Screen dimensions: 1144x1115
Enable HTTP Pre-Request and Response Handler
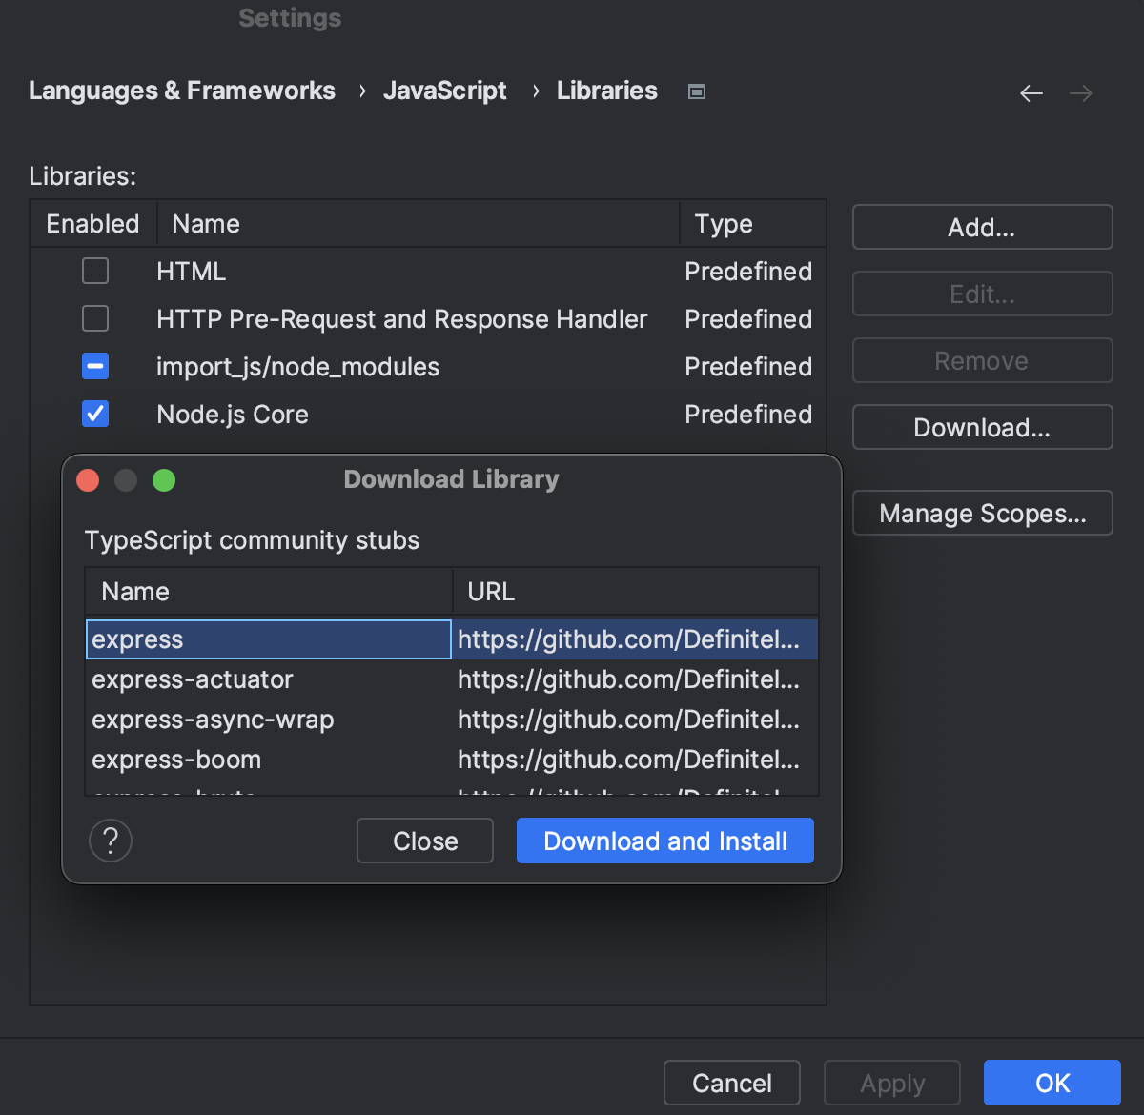pos(94,318)
